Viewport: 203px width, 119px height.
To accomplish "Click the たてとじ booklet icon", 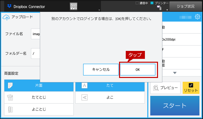I will [10, 97].
